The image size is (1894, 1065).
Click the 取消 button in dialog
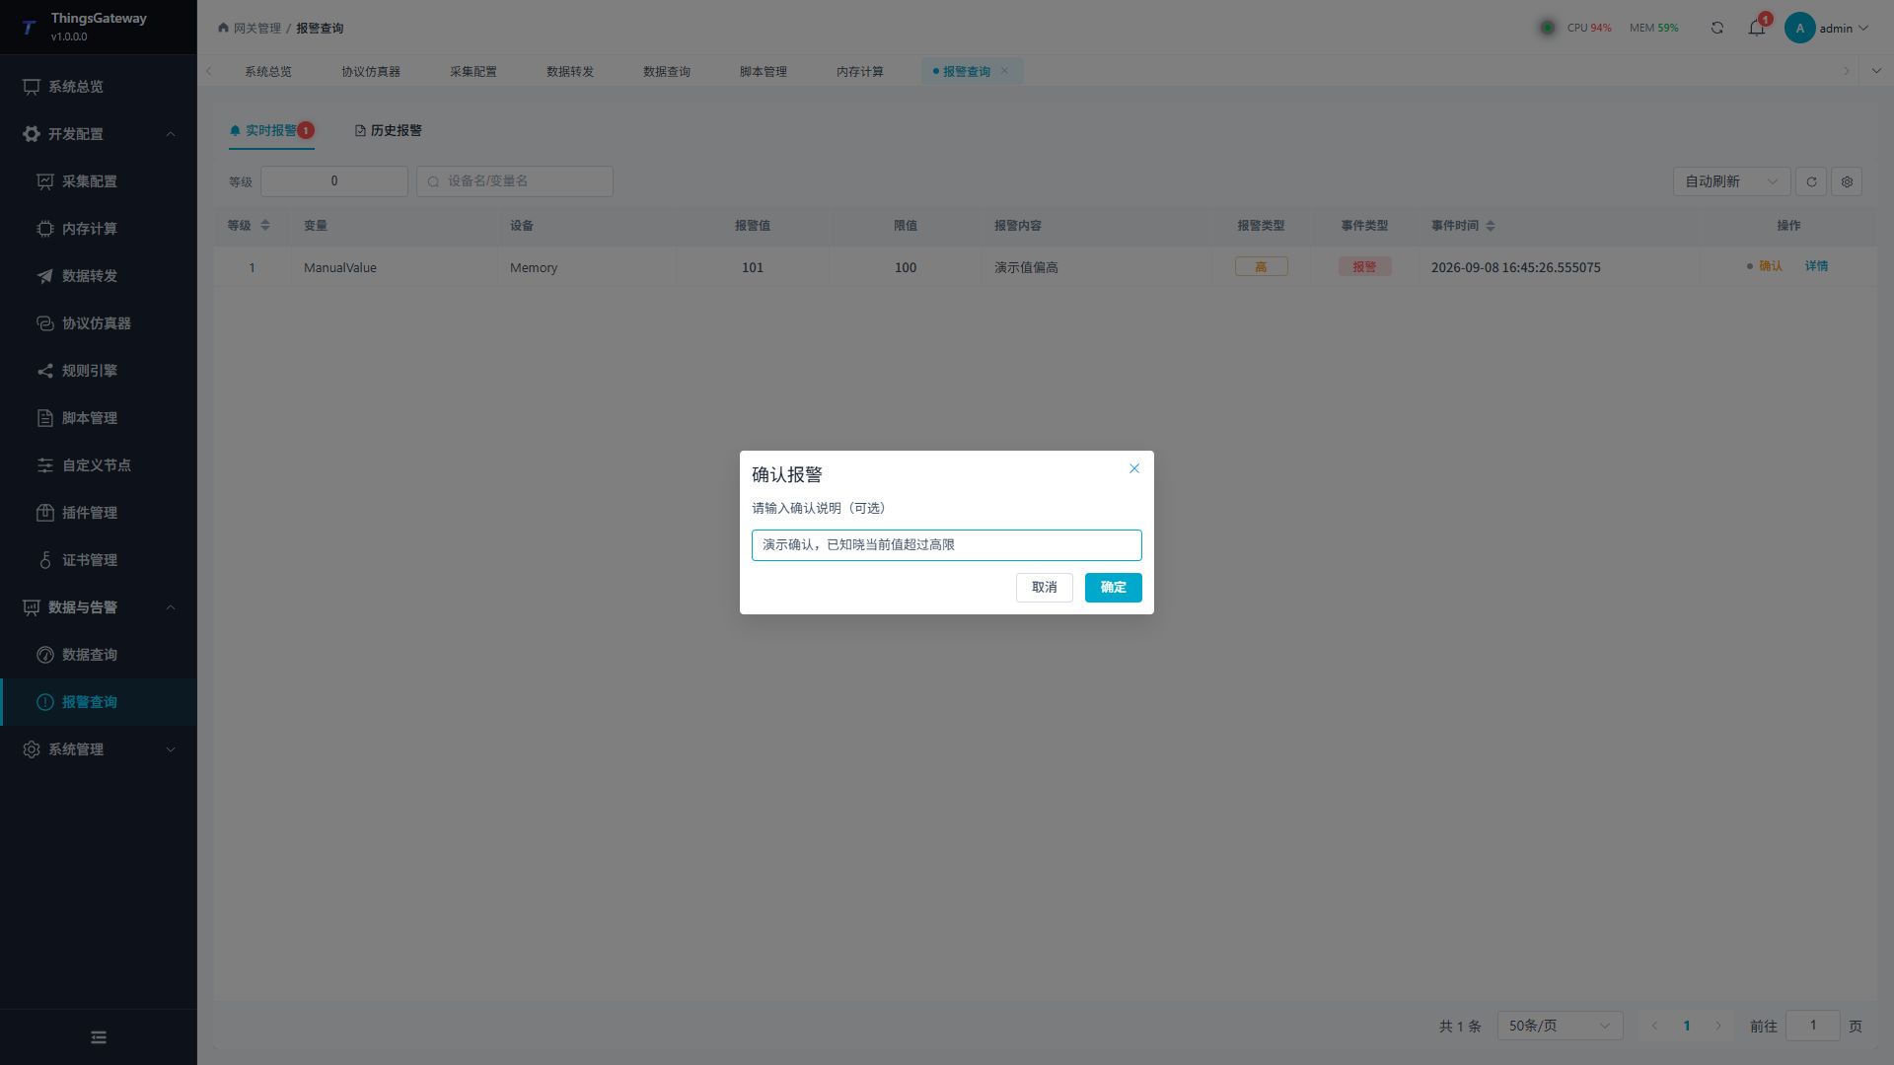coord(1044,588)
